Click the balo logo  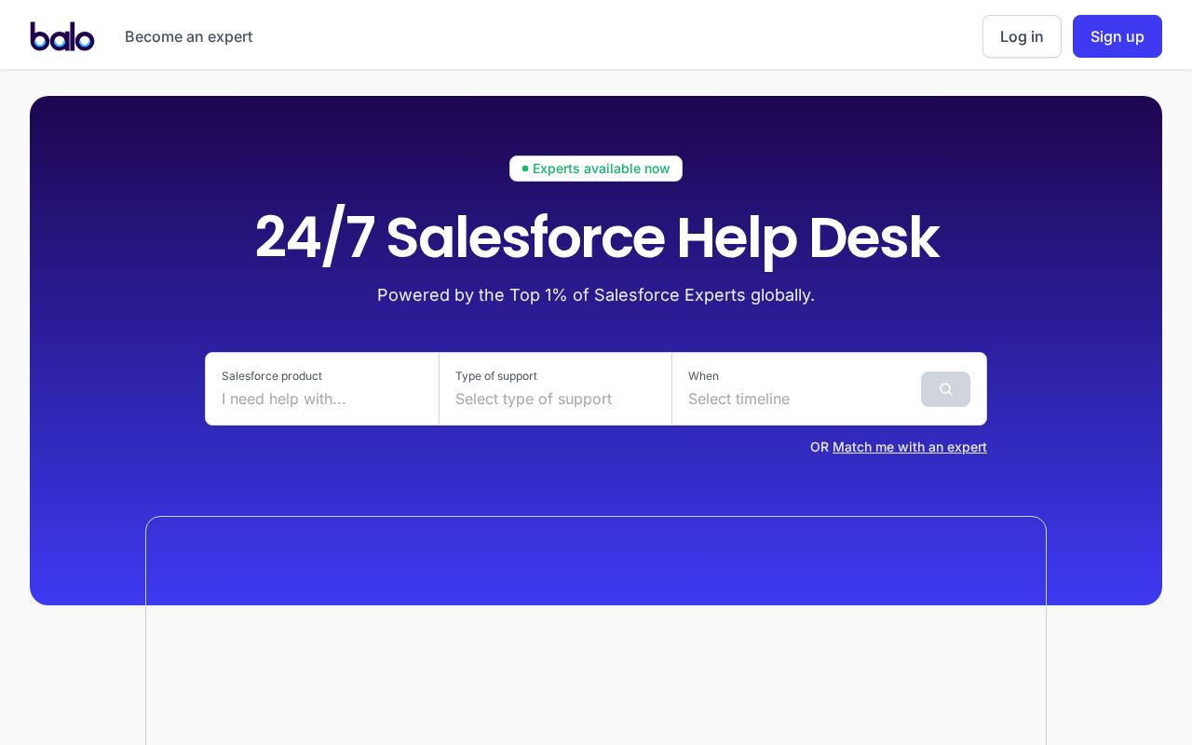point(62,36)
